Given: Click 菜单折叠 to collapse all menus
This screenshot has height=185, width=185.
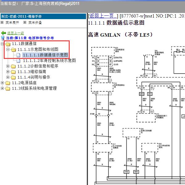Looking at the screenshot, I should click(35, 23).
